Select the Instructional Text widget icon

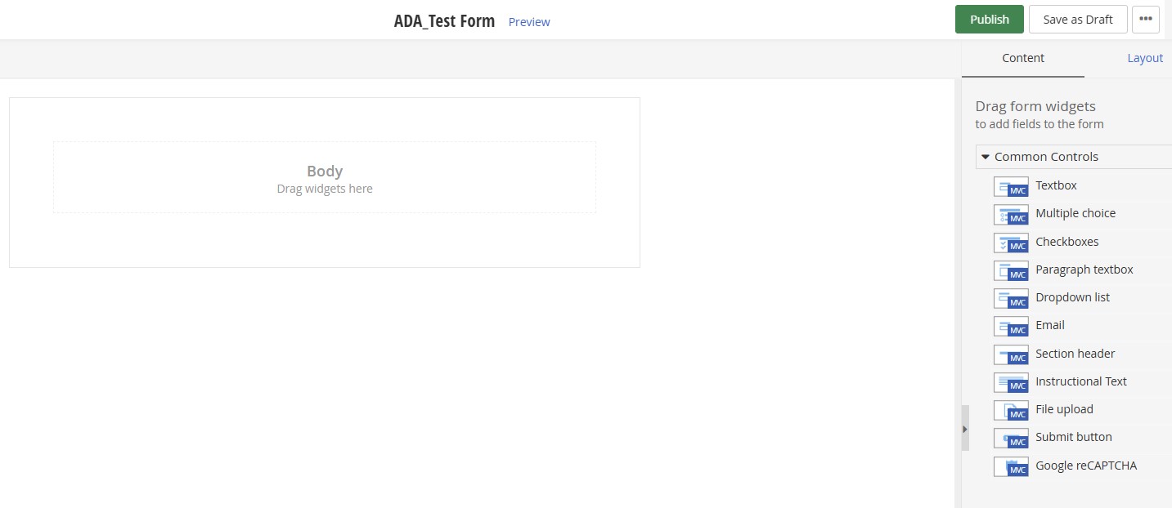[1011, 382]
